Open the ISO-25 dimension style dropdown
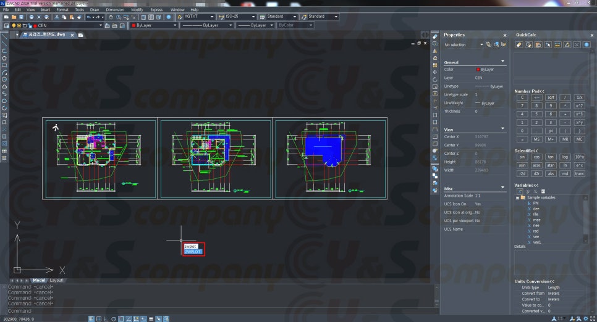This screenshot has width=597, height=322. [x=253, y=17]
